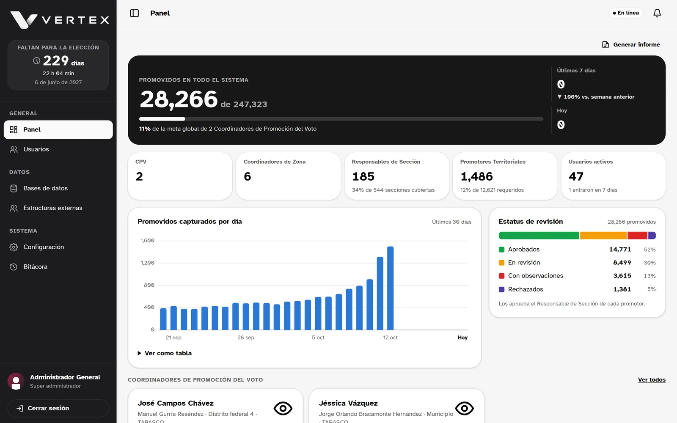The width and height of the screenshot is (677, 423).
Task: Open Bases de datos database icon
Action: (14, 188)
